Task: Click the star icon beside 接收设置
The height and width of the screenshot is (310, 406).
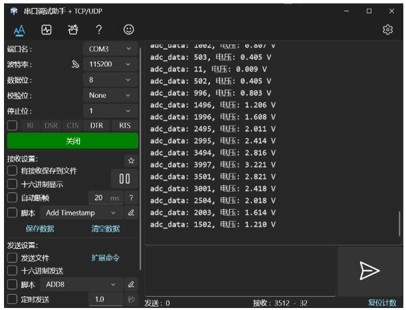Action: tap(131, 160)
